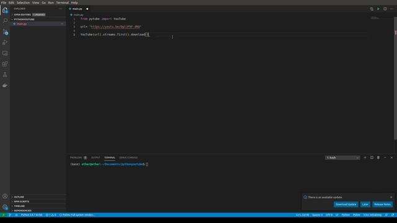This screenshot has height=223, width=397.
Task: Click the Spaces: 4 indentation indicator
Action: pos(317,215)
